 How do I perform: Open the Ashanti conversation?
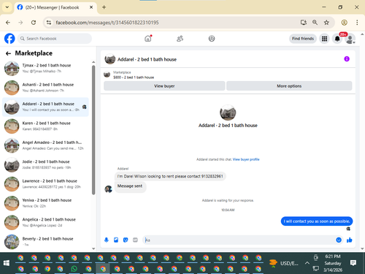[x=45, y=88]
